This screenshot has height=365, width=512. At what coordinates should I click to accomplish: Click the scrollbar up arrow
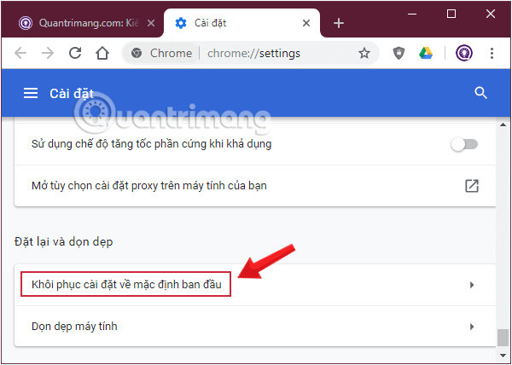503,125
